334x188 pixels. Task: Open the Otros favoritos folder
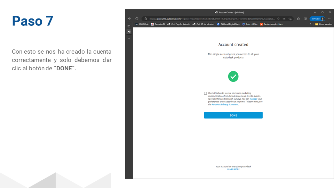point(324,24)
